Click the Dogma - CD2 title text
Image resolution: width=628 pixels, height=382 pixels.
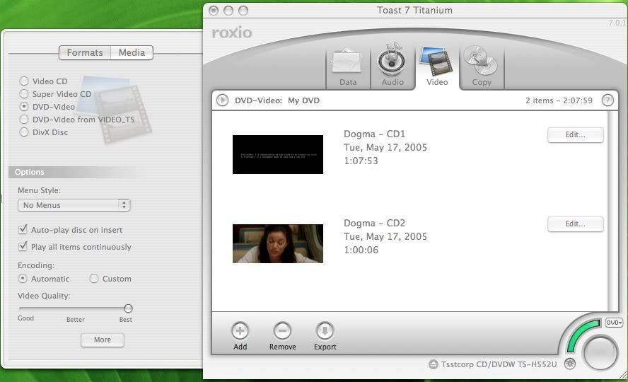[375, 223]
